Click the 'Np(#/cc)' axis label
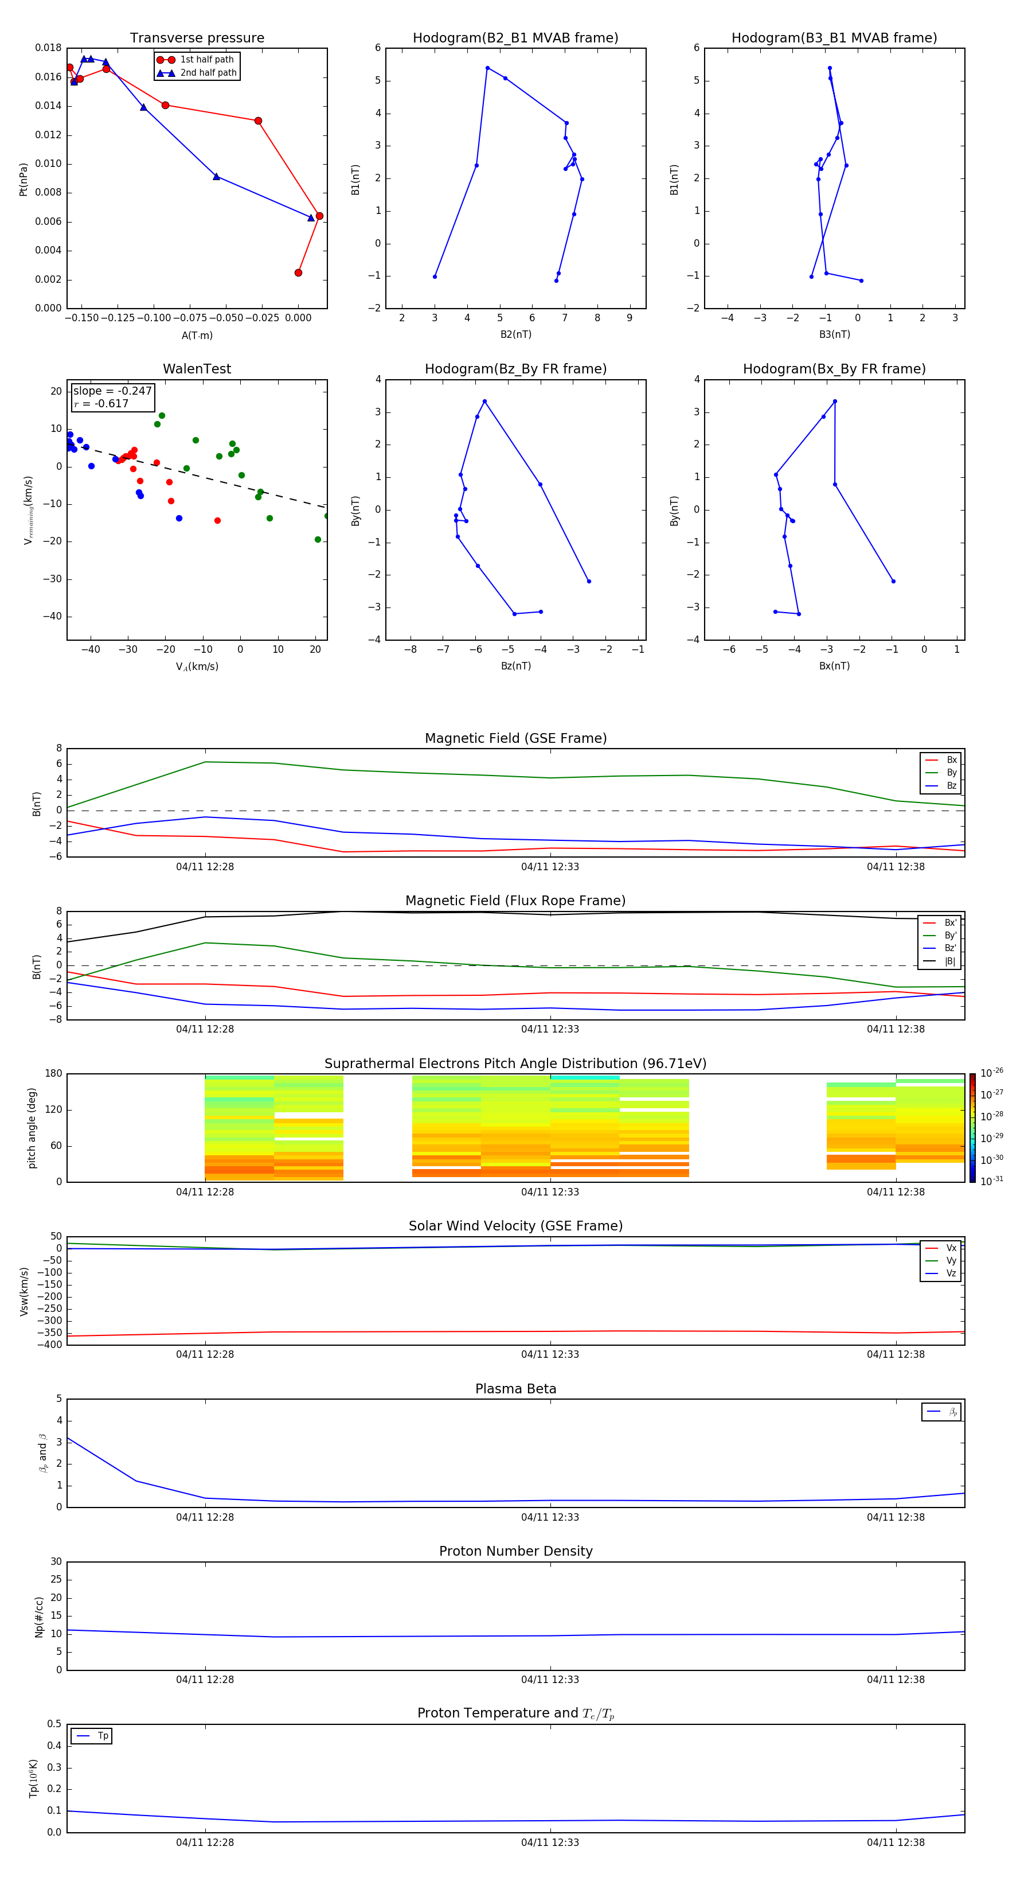The height and width of the screenshot is (1893, 1032). (39, 1617)
